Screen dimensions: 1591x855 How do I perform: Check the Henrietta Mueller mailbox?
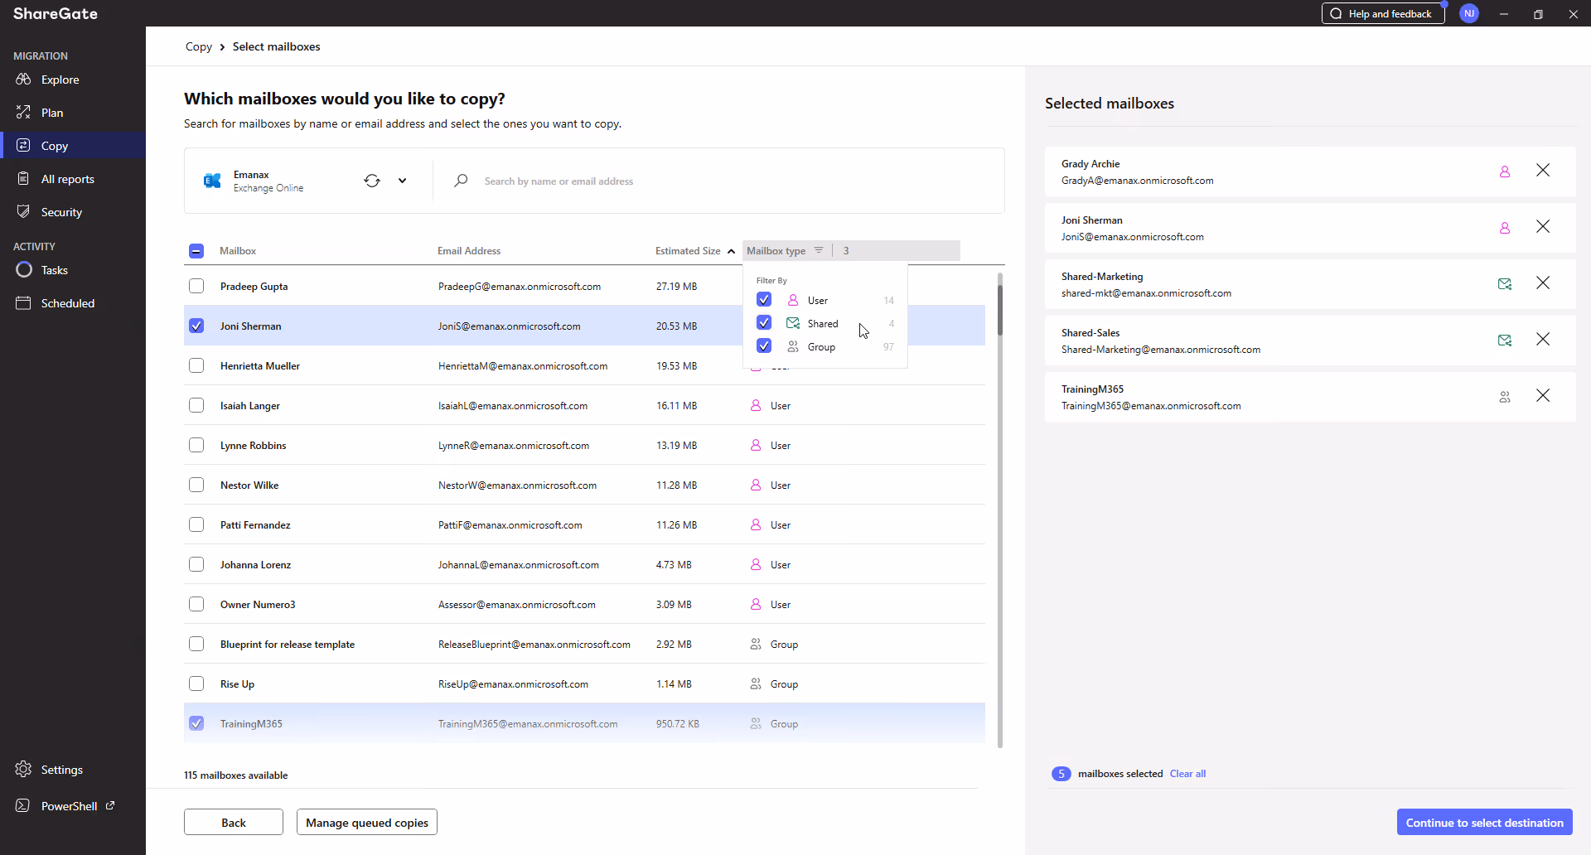click(x=196, y=365)
